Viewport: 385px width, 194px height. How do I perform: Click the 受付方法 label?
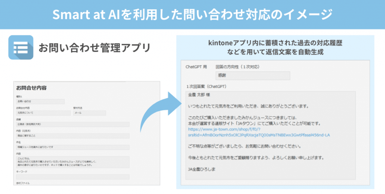coord(77,108)
